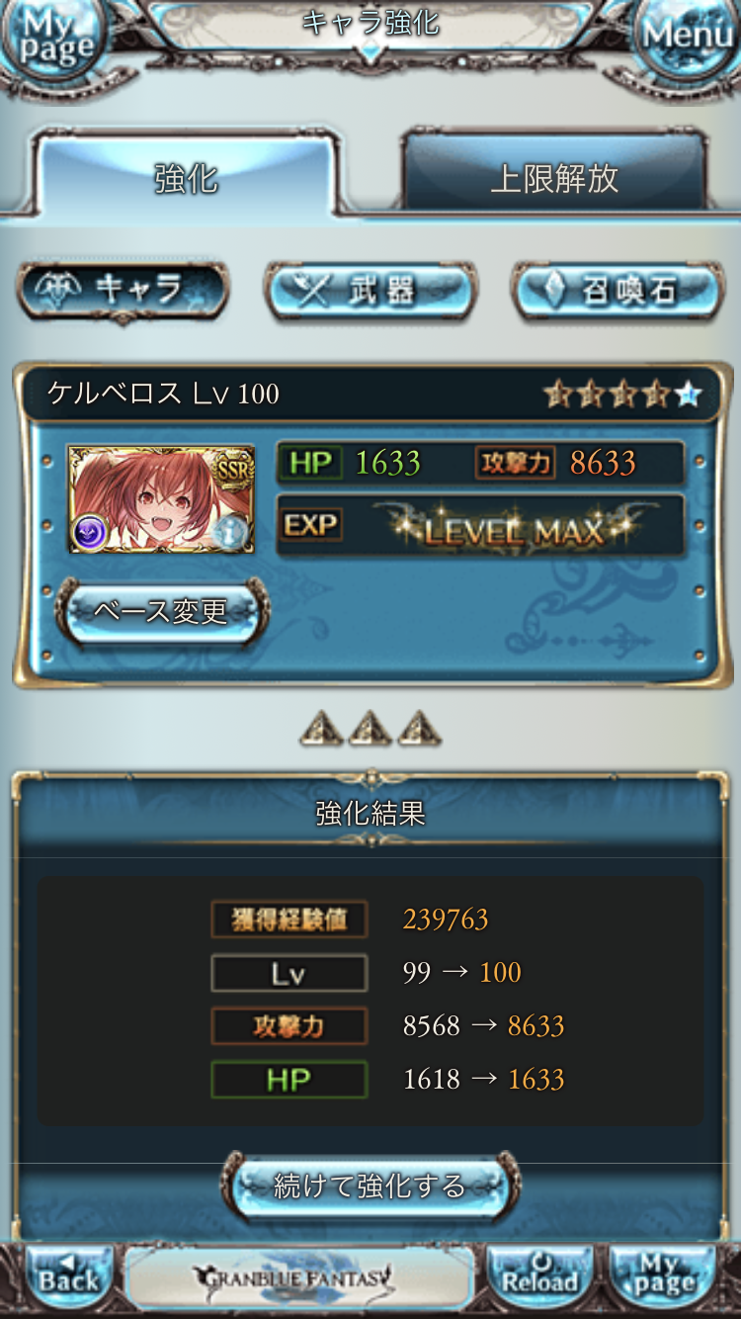This screenshot has height=1319, width=741.
Task: Tap the ベース変更 button
Action: (162, 611)
